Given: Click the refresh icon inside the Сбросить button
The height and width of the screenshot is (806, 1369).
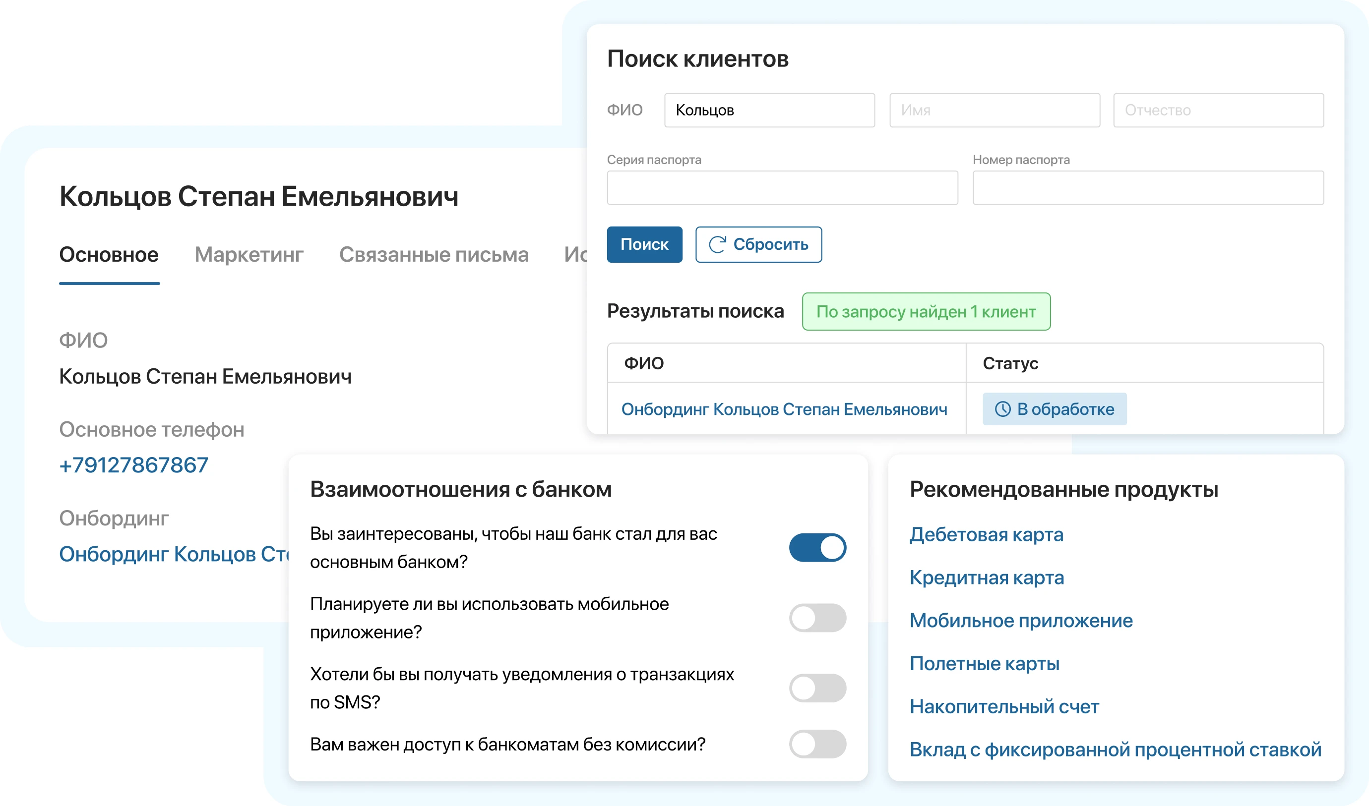Looking at the screenshot, I should tap(718, 244).
